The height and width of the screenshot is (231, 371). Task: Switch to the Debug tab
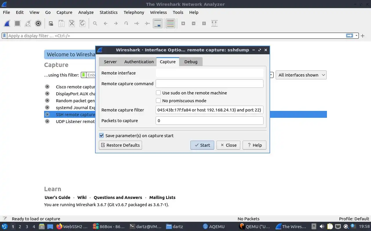[191, 62]
